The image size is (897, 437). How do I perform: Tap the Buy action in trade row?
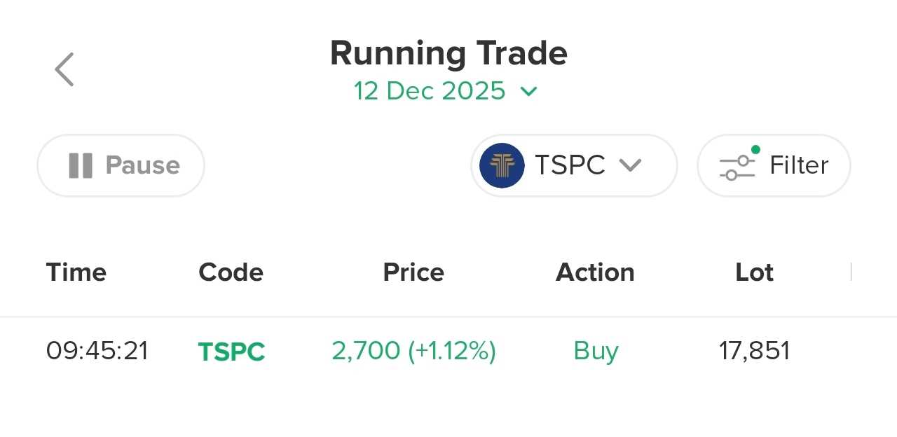coord(596,350)
